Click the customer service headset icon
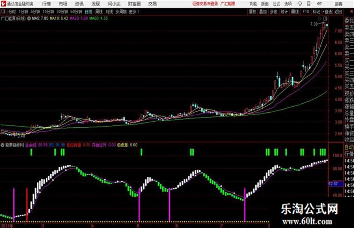 [300, 4]
